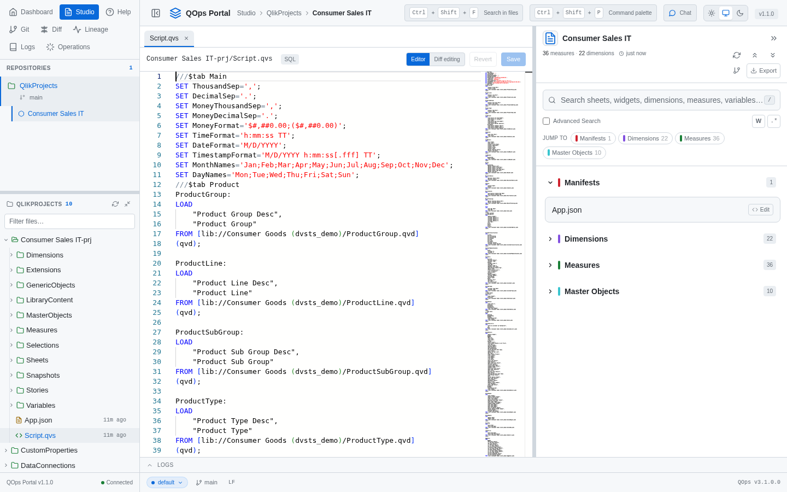This screenshot has width=787, height=492.
Task: Switch to light theme sun icon
Action: (712, 13)
